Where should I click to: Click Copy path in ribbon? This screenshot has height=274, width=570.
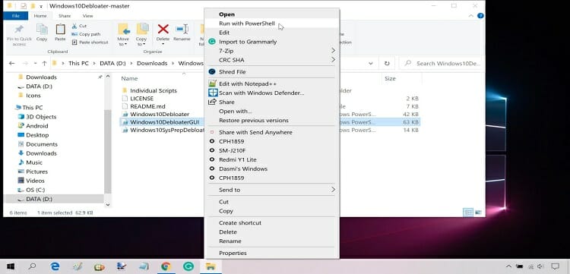point(86,34)
